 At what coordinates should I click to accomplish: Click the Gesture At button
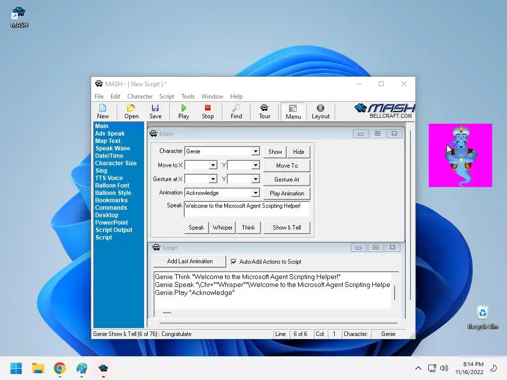287,179
